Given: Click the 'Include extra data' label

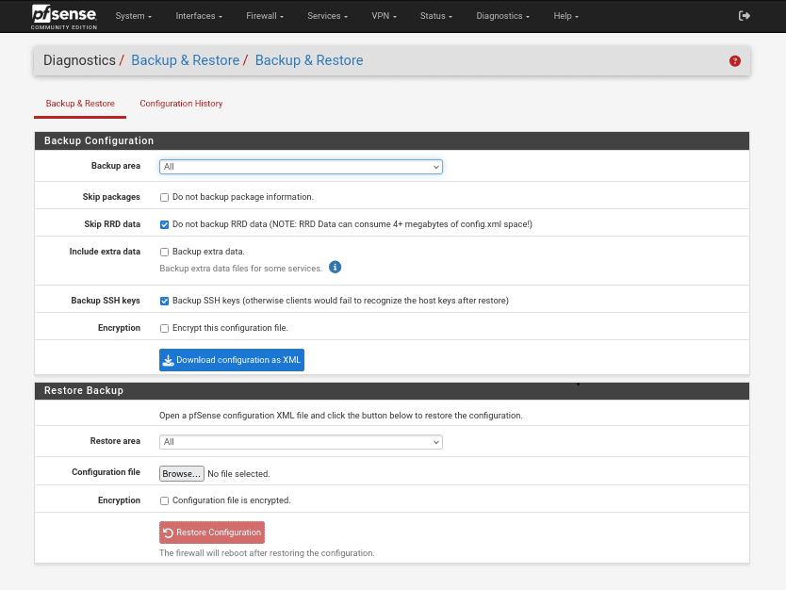Looking at the screenshot, I should pyautogui.click(x=105, y=252).
